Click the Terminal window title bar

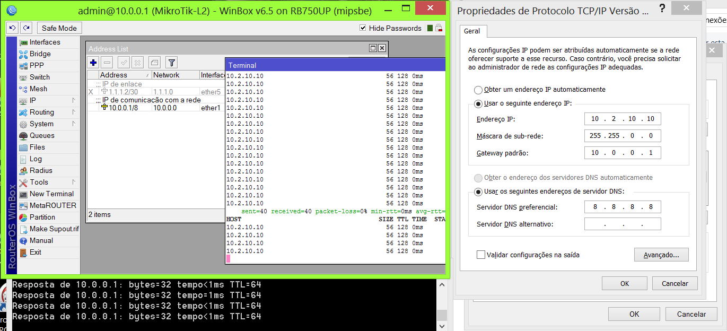pos(335,65)
